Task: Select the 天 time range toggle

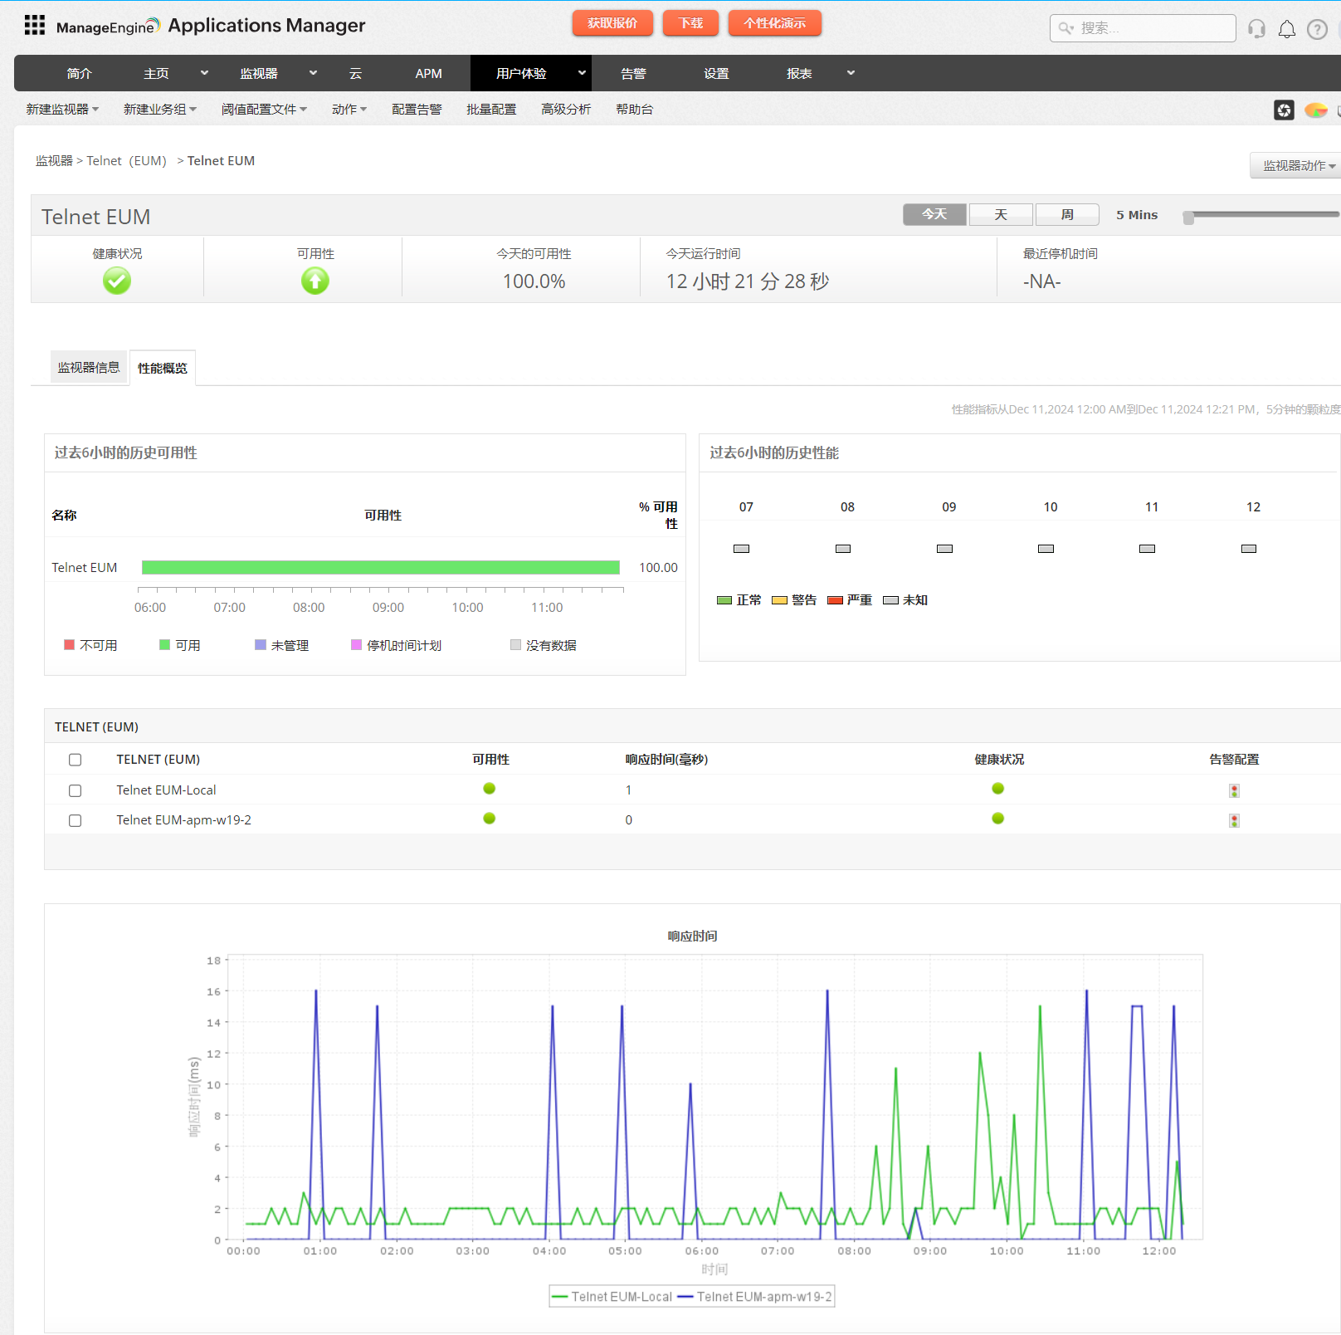Action: tap(1001, 214)
